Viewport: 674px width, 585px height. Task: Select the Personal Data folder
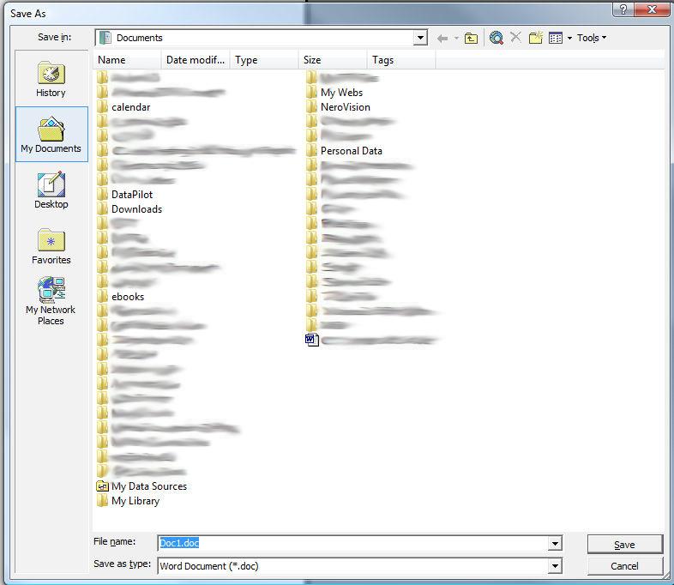point(351,151)
